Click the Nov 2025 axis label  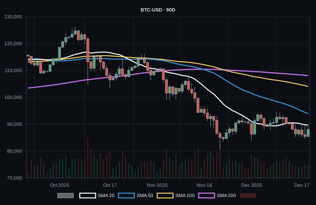(157, 185)
